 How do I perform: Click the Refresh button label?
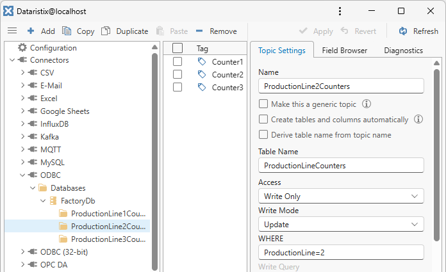pyautogui.click(x=425, y=31)
